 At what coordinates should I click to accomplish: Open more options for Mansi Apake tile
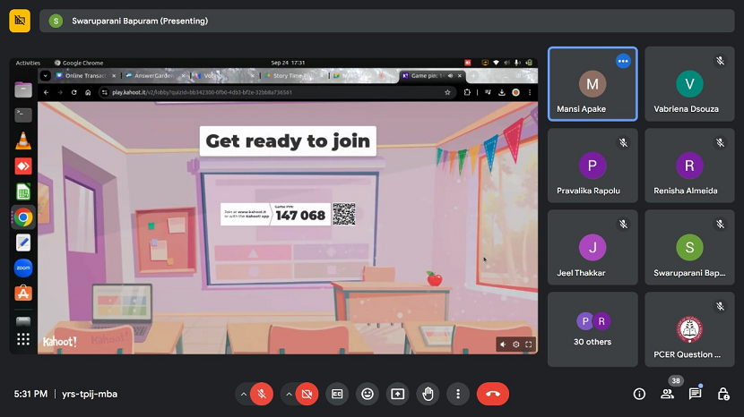point(623,61)
